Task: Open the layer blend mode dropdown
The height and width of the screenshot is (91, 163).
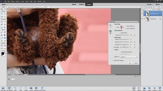Action: coord(146,10)
